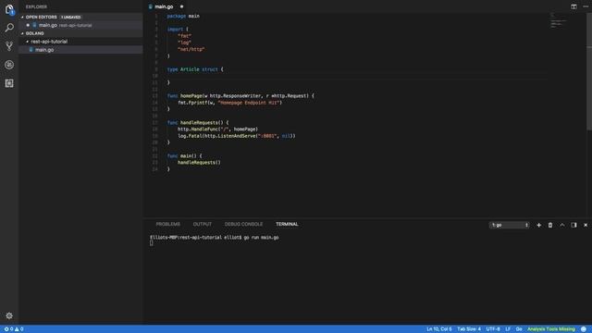Click the unsaved dot on main.go tab
The height and width of the screenshot is (333, 592).
point(181,6)
